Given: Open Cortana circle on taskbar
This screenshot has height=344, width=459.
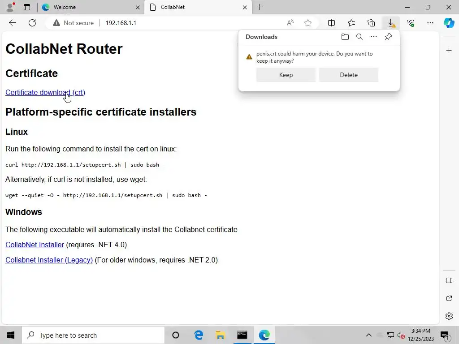Looking at the screenshot, I should point(176,335).
